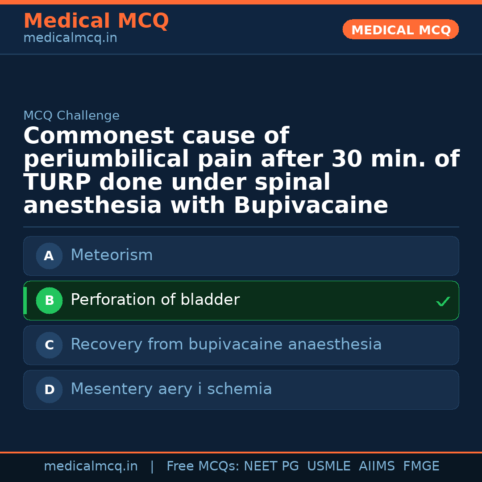Open the Medical MCQ header title
The image size is (482, 482).
pos(96,21)
